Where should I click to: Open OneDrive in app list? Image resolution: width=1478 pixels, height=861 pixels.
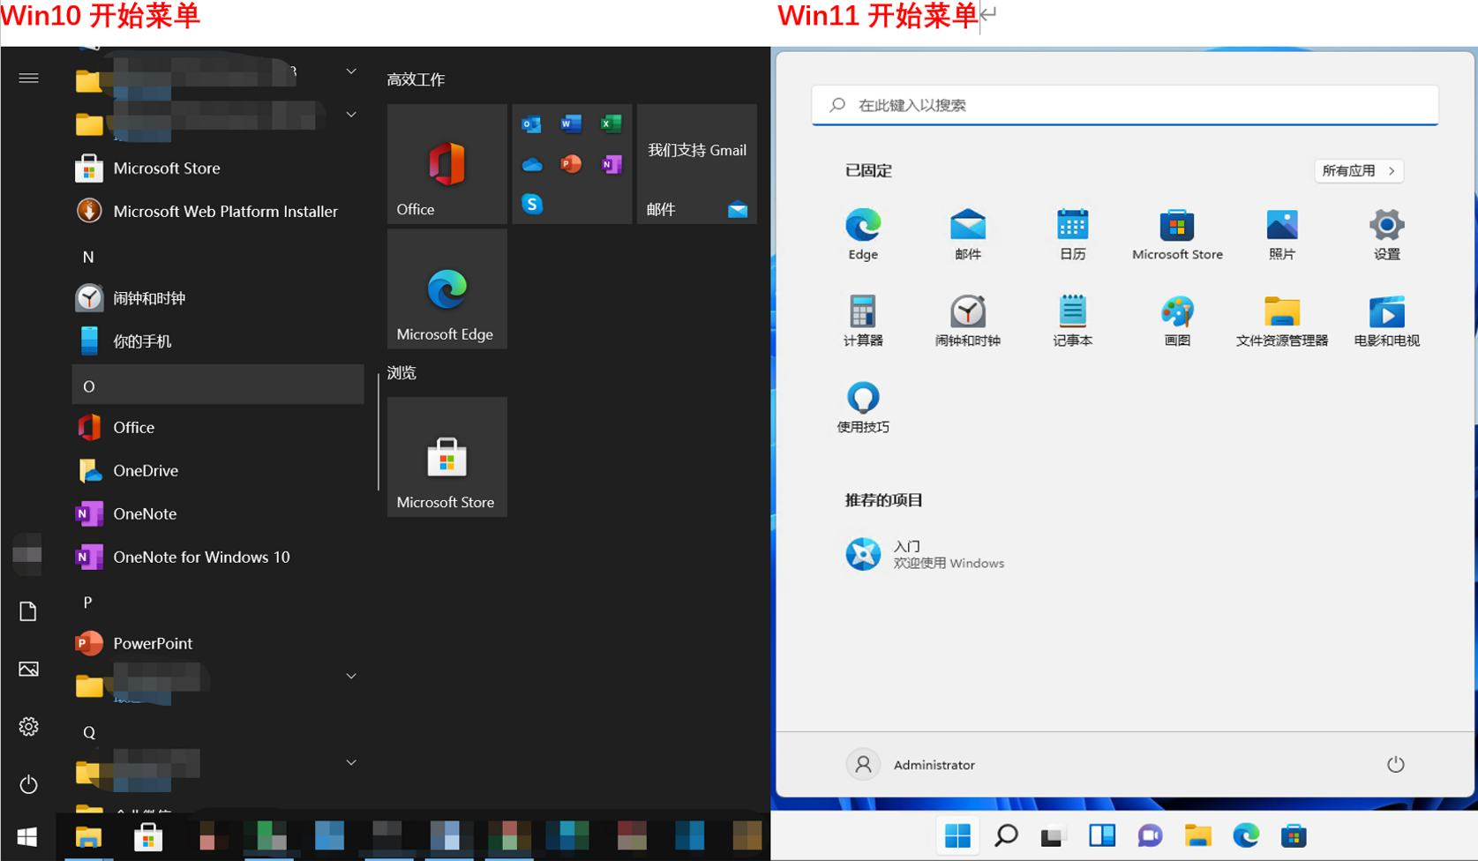click(x=218, y=470)
